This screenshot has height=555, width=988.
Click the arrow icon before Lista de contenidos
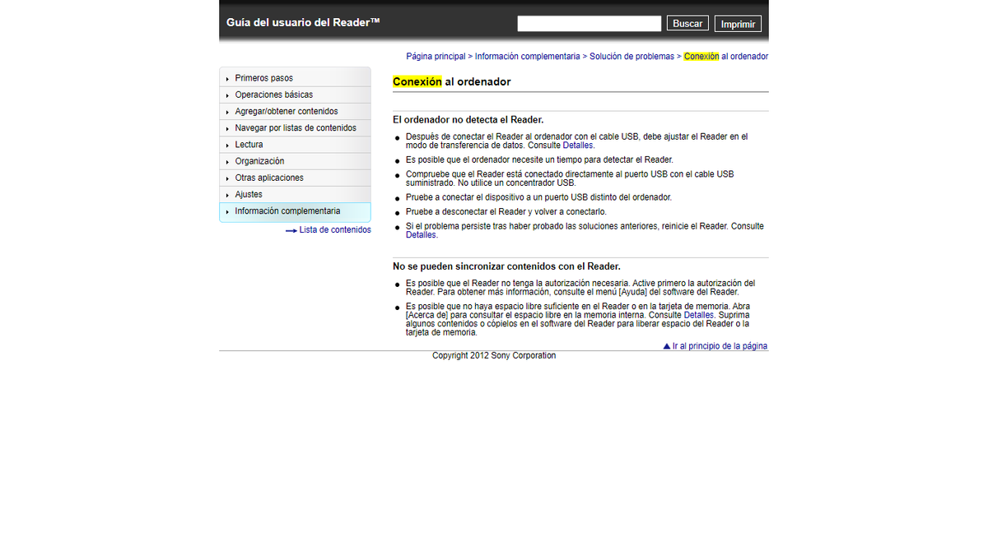point(291,231)
